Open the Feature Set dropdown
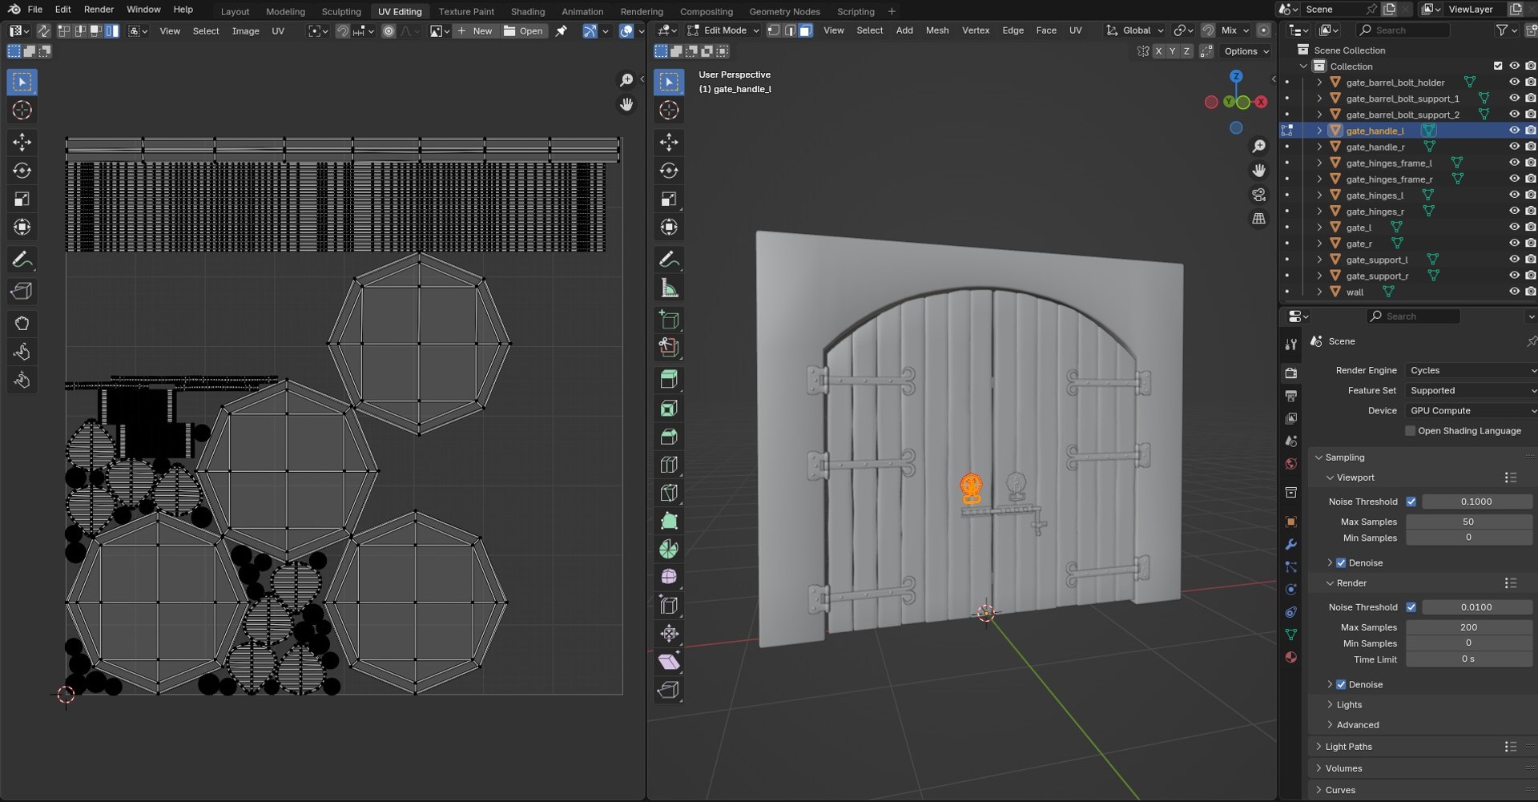Screen dimensions: 1538x802 1472,390
